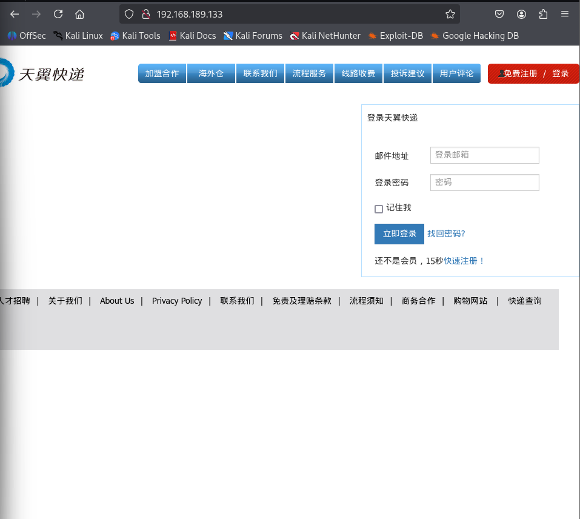Click the Kali NetHunter bookmark icon
Screen dimensions: 580x519
pyautogui.click(x=295, y=36)
